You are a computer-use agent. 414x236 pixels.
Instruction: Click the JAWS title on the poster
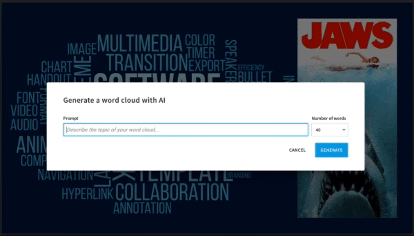click(x=346, y=36)
